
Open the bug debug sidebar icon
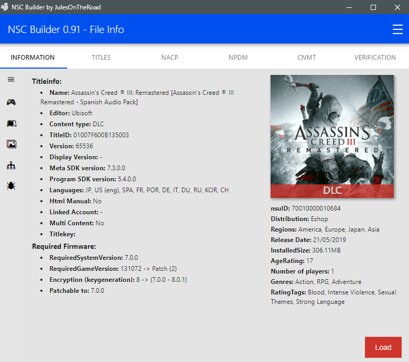pos(11,185)
